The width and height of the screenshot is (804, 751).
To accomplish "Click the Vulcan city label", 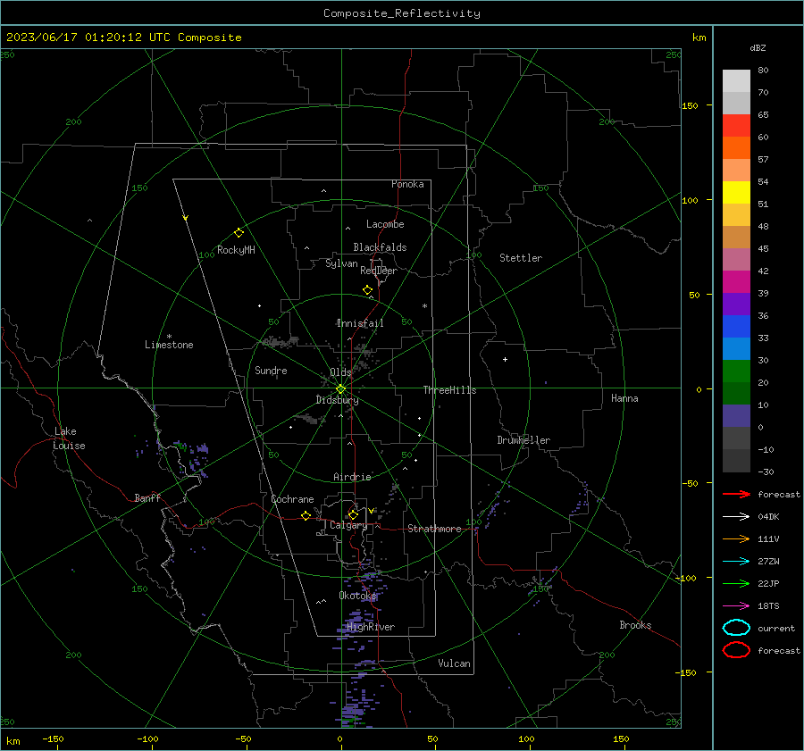I will click(x=455, y=663).
